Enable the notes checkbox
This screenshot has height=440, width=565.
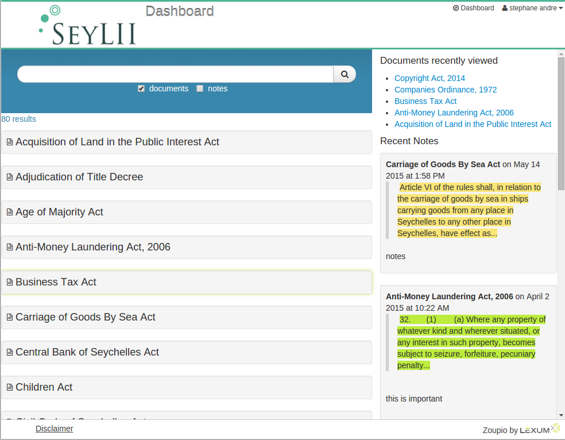point(200,89)
